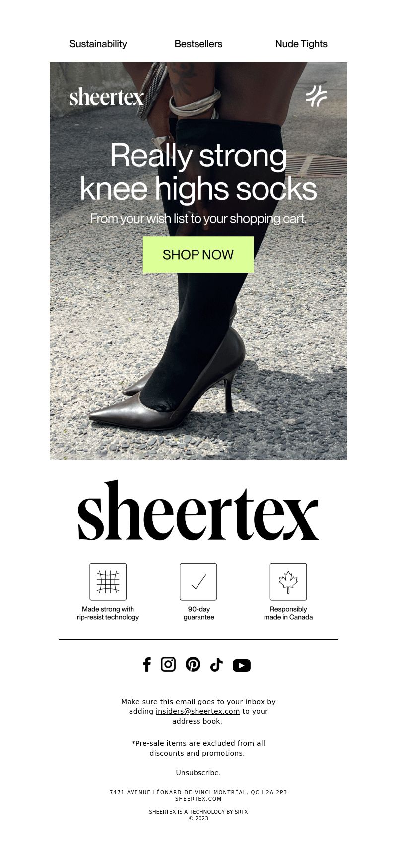
Task: Click the rip-resist technology grid icon
Action: pos(108,582)
